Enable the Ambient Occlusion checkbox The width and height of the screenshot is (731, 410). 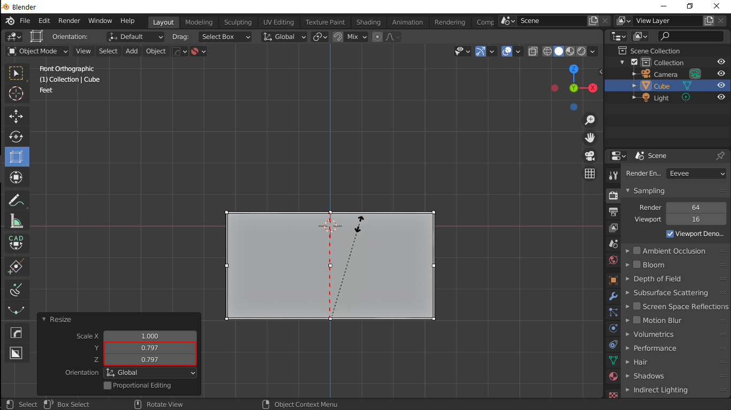point(637,251)
